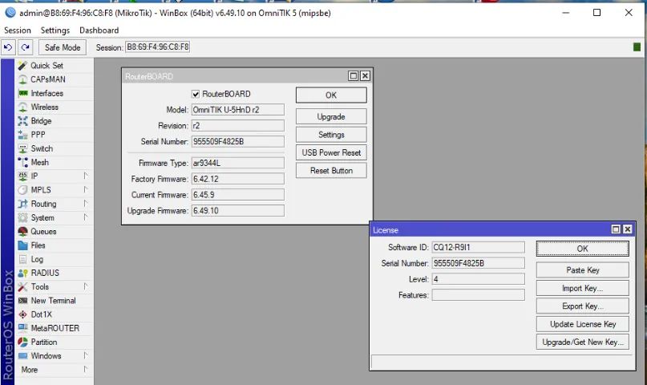This screenshot has width=647, height=385.
Task: Open the PPP menu icon
Action: tap(22, 135)
